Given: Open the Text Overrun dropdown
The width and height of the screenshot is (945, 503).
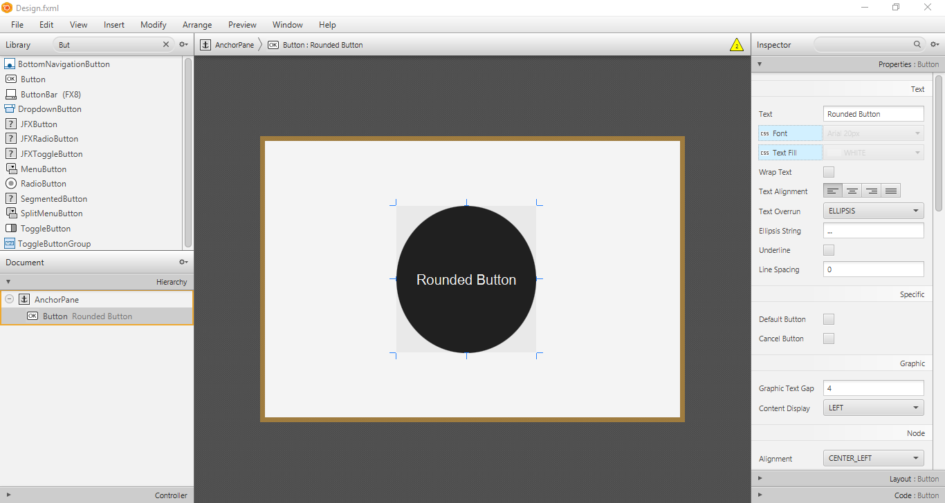Looking at the screenshot, I should 873,211.
